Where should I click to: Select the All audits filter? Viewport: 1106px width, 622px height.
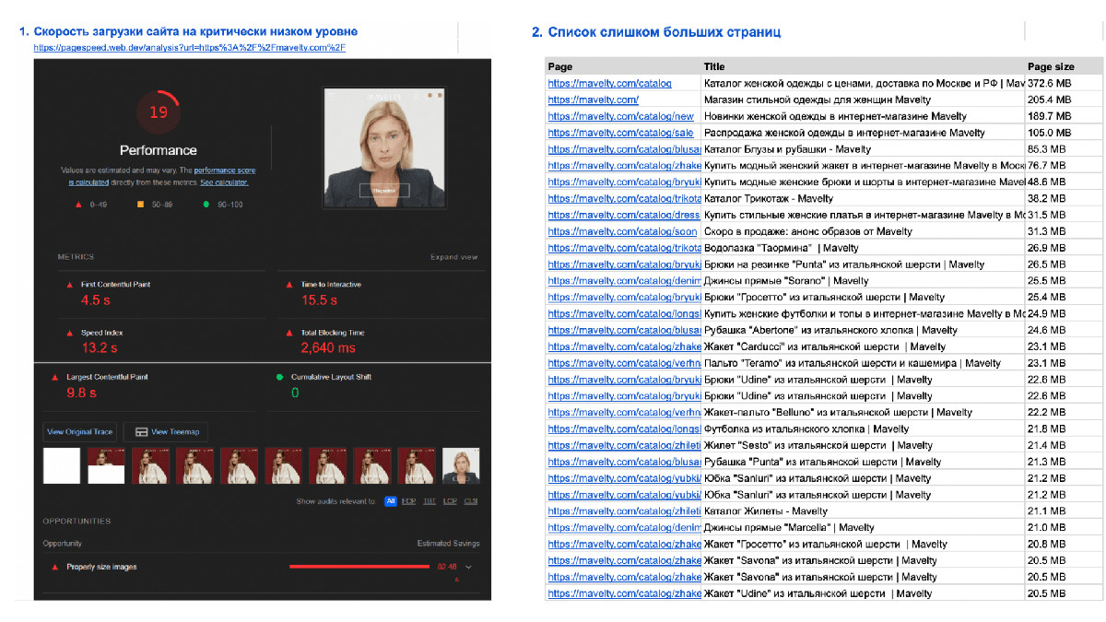coord(391,501)
